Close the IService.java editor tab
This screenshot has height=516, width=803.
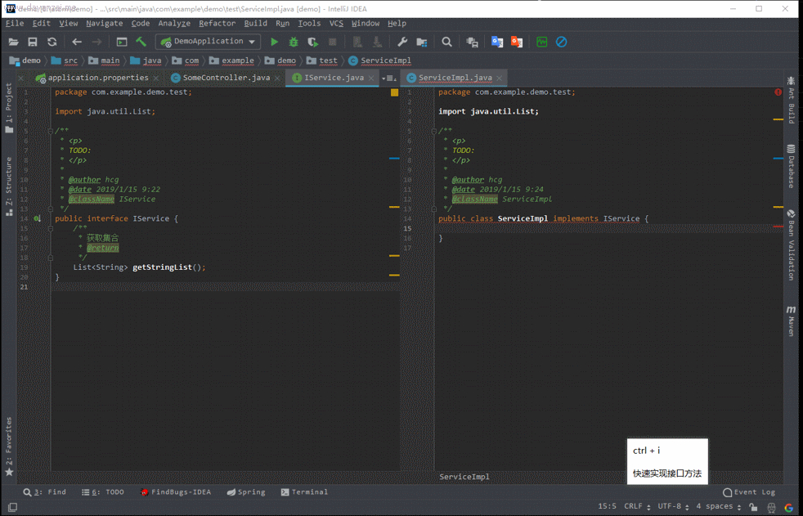click(372, 79)
